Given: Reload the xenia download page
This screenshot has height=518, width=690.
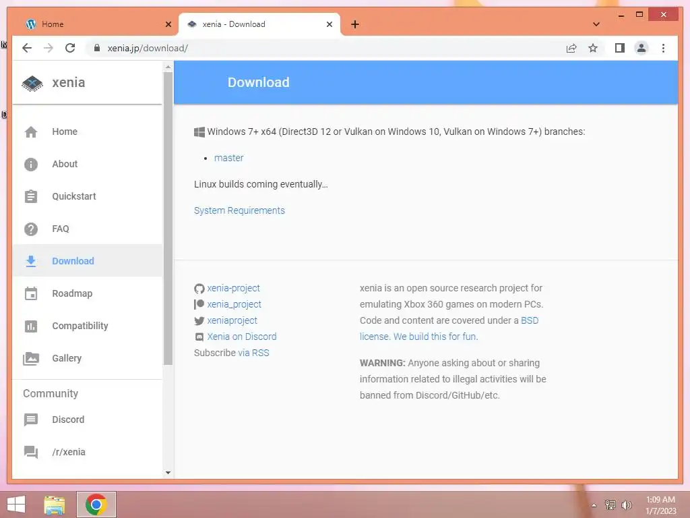Looking at the screenshot, I should coord(70,48).
